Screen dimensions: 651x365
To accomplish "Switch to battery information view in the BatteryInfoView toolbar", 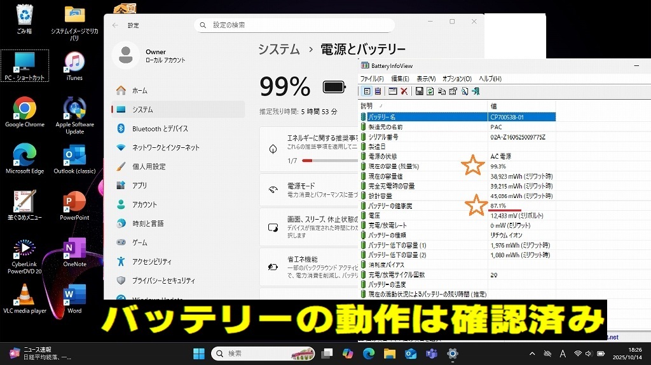I will (x=367, y=91).
